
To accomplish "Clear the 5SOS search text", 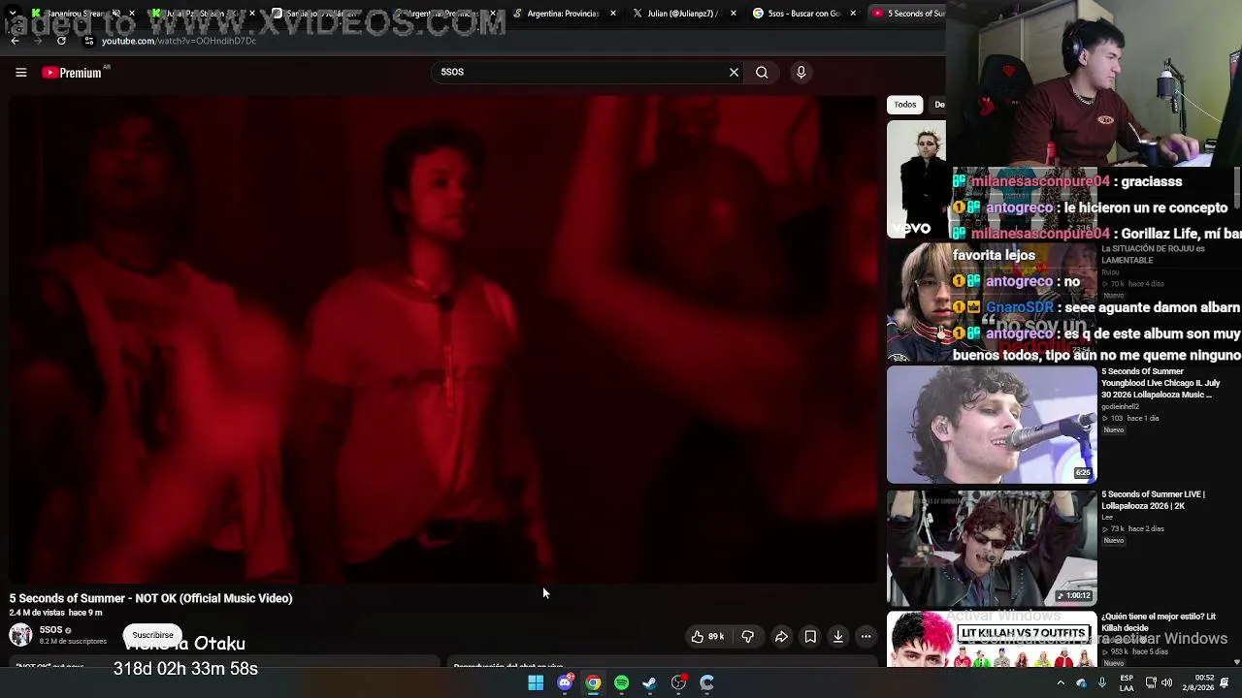I will pyautogui.click(x=734, y=72).
